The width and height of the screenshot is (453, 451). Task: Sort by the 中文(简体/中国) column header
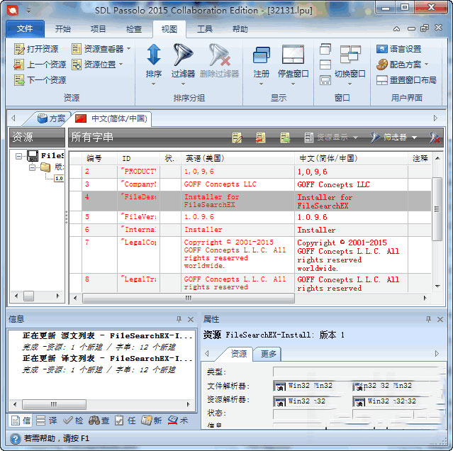[x=351, y=158]
